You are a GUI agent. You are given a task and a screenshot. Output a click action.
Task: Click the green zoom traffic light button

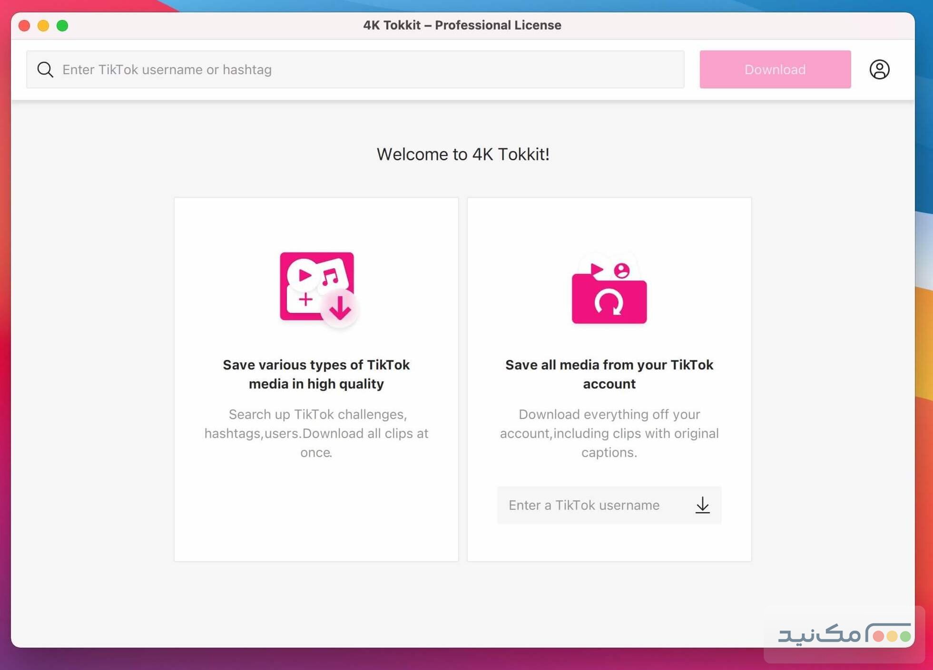coord(63,26)
